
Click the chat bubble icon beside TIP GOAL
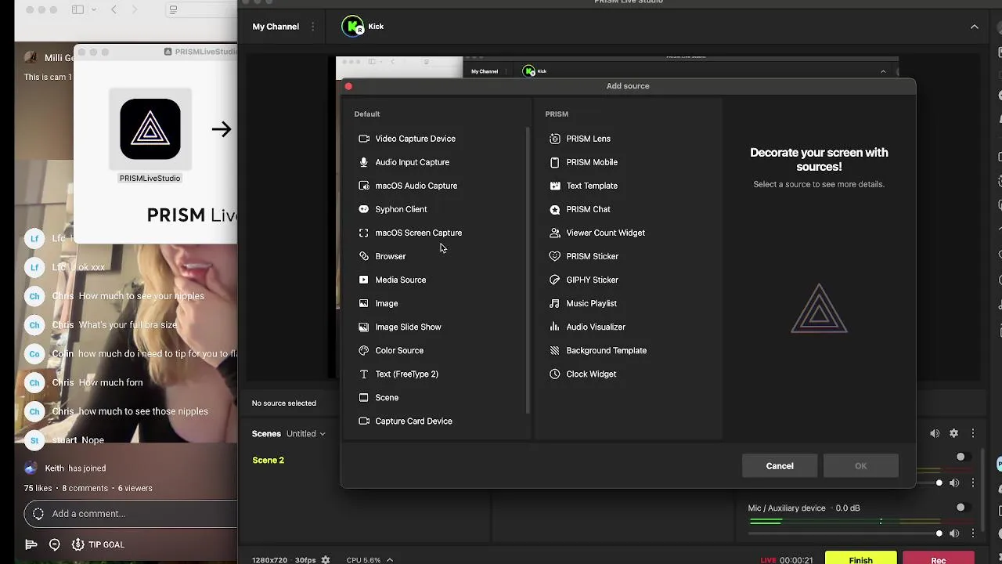(x=55, y=544)
